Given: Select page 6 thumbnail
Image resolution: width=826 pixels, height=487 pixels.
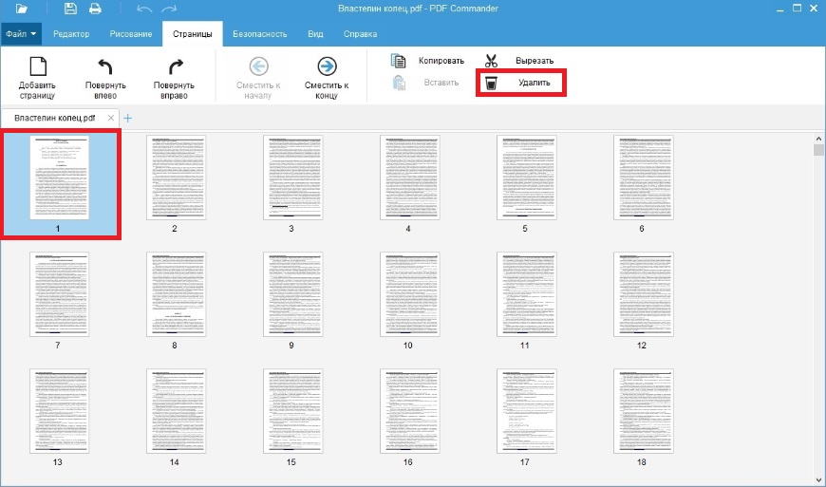Looking at the screenshot, I should (643, 178).
